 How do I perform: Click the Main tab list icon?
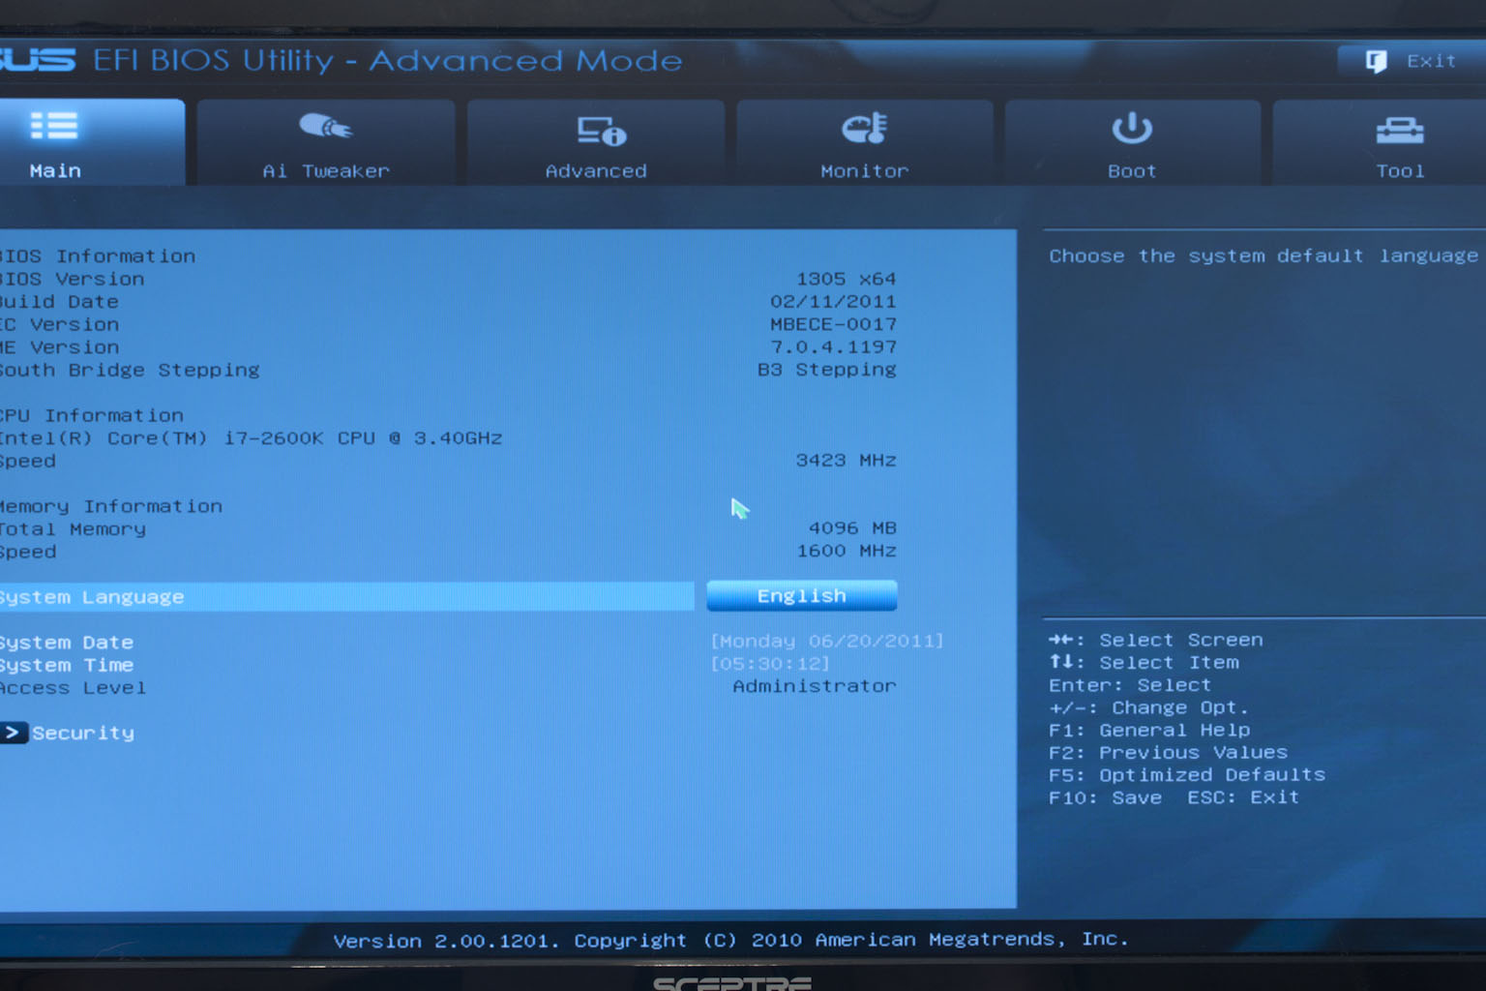coord(54,126)
